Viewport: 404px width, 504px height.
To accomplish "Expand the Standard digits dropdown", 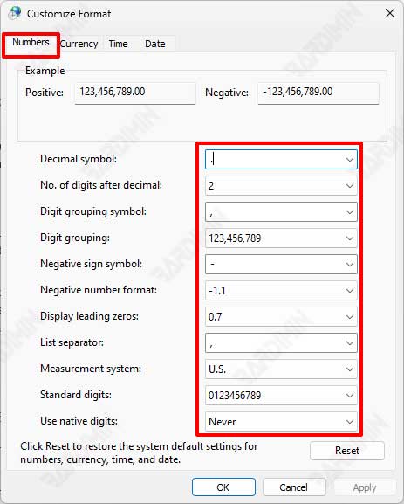I will (281, 396).
